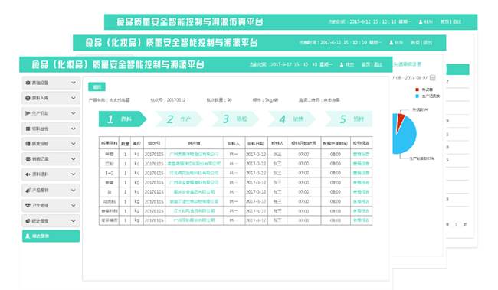This screenshot has height=290, width=498.
Task: Click page number 1 in the rearmost window
Action: tap(456, 225)
